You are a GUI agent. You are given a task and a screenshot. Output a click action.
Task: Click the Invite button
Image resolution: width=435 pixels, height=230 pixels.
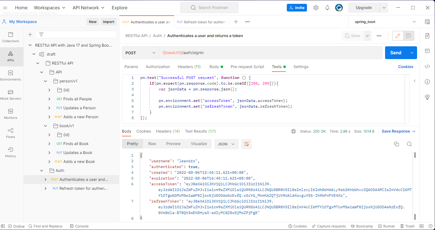click(297, 8)
